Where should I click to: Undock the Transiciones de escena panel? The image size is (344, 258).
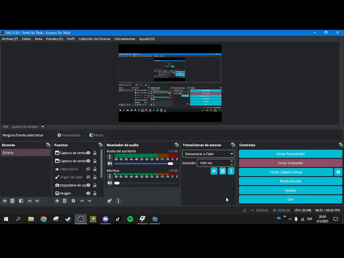pyautogui.click(x=233, y=145)
